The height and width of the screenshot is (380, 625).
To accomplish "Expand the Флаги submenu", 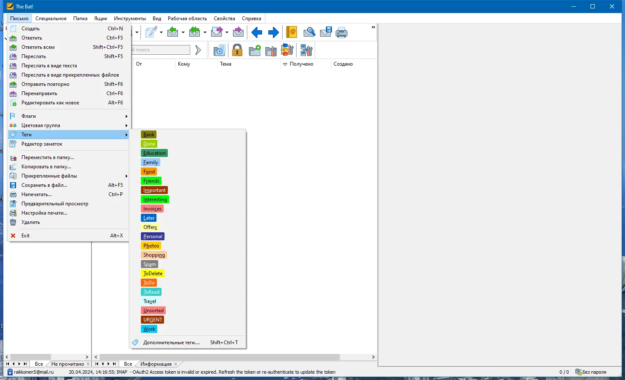I will tap(69, 116).
